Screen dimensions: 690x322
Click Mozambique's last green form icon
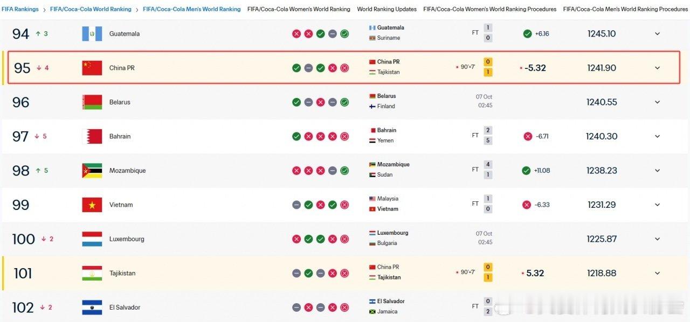[344, 171]
